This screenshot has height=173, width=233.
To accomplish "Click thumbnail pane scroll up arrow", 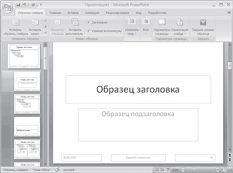I will (46, 45).
